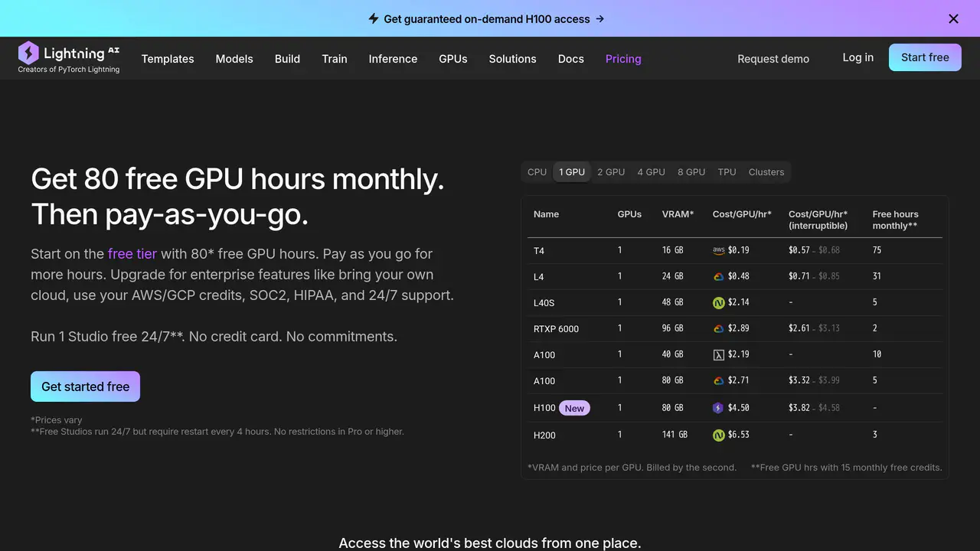This screenshot has height=551, width=980.
Task: Click the Google Cloud icon in the L4 row
Action: 718,276
